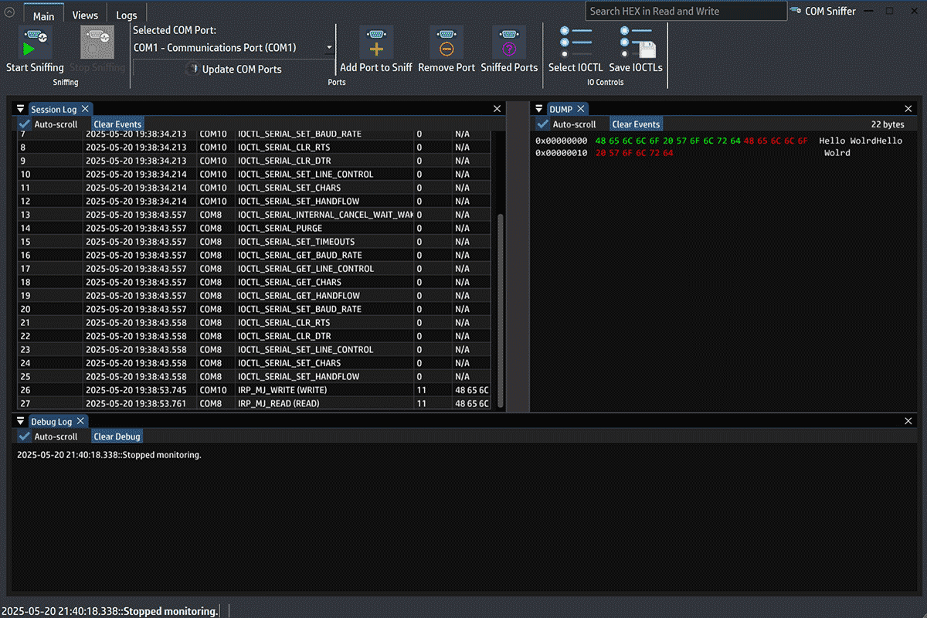The image size is (927, 618).
Task: Start sniffing with the play icon
Action: pyautogui.click(x=35, y=42)
